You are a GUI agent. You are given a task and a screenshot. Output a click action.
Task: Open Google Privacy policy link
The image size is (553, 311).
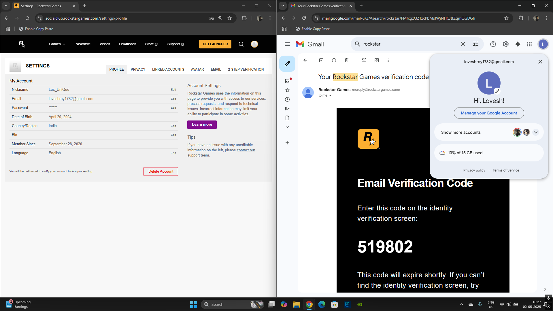point(474,170)
